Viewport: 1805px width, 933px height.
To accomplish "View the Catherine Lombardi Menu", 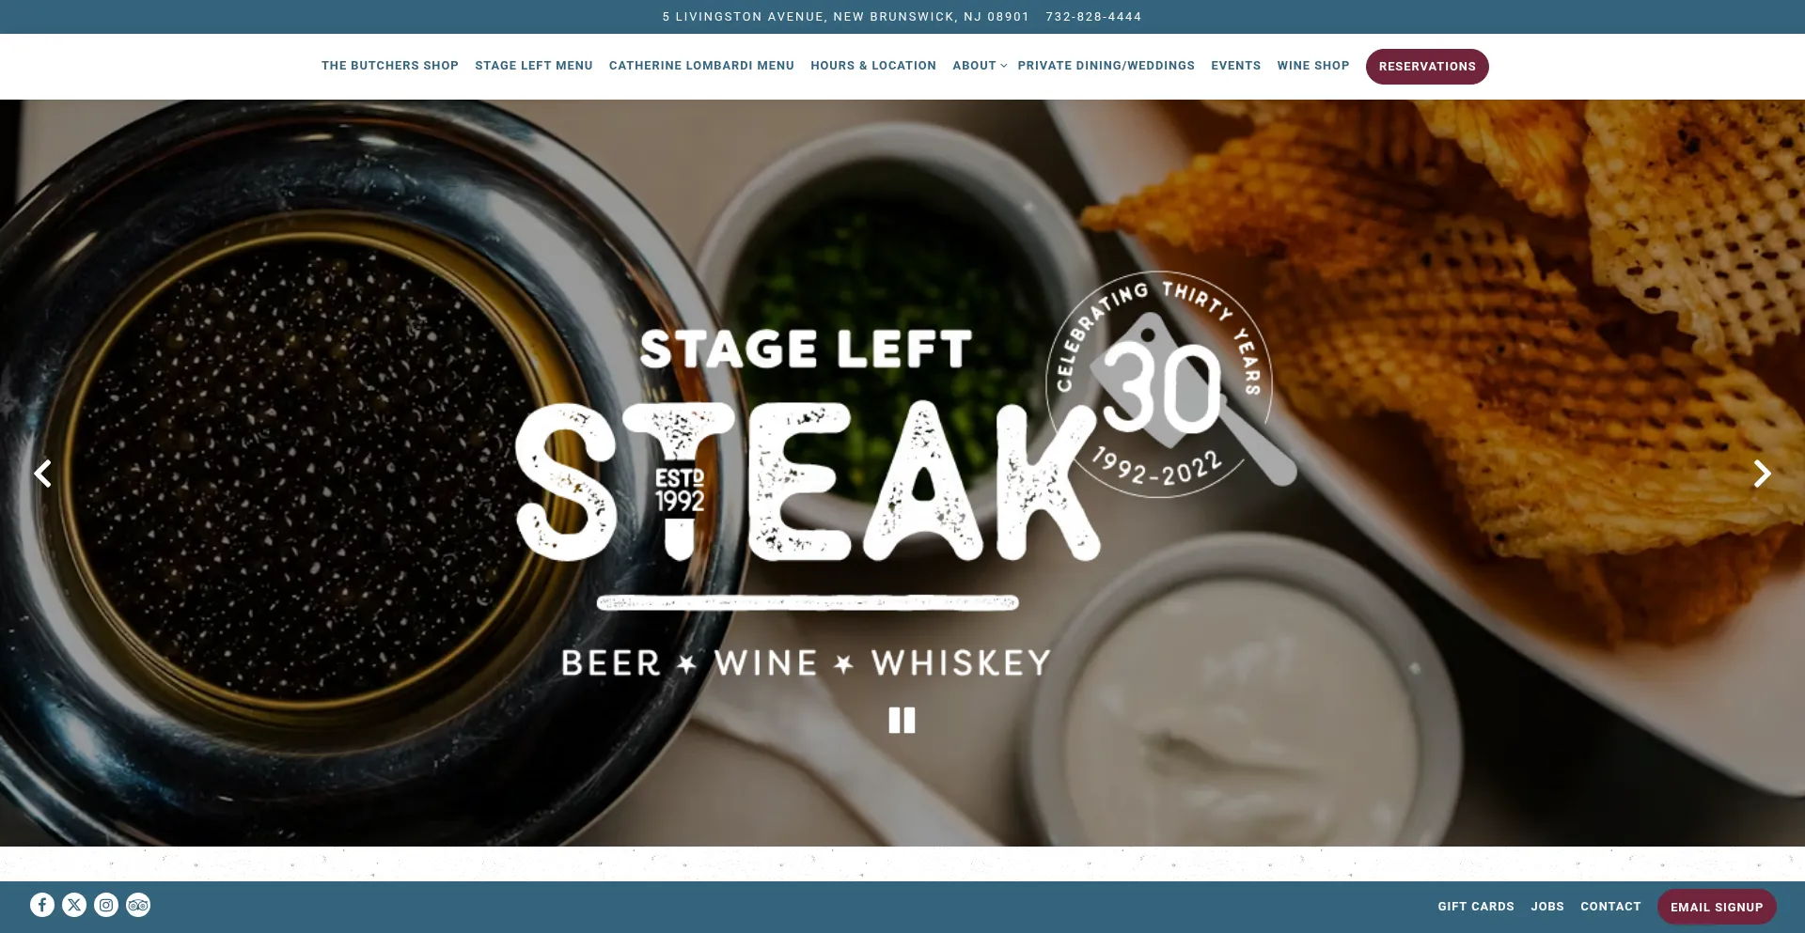I will pyautogui.click(x=701, y=66).
